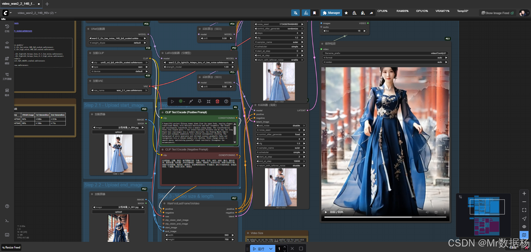Image resolution: width=531 pixels, height=252 pixels.
Task: Toggle the minimap button
Action: point(524,235)
